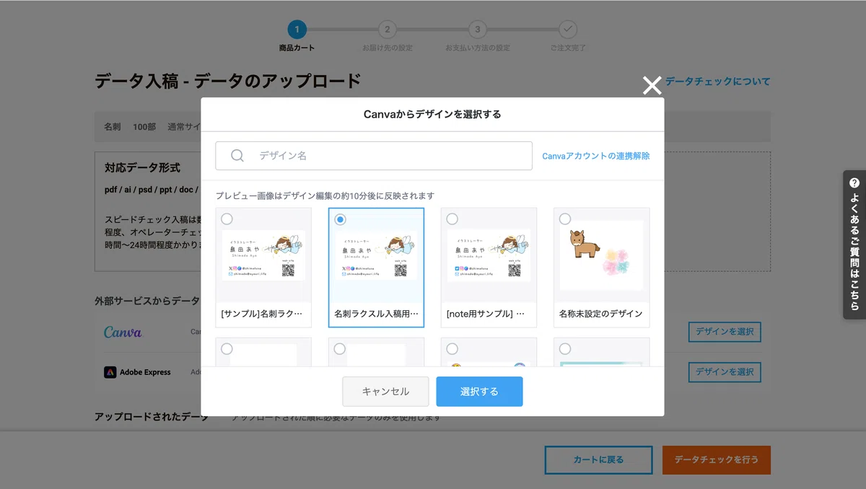866x489 pixels.
Task: Click Adobe Express row デザインを選択 button
Action: coord(725,372)
